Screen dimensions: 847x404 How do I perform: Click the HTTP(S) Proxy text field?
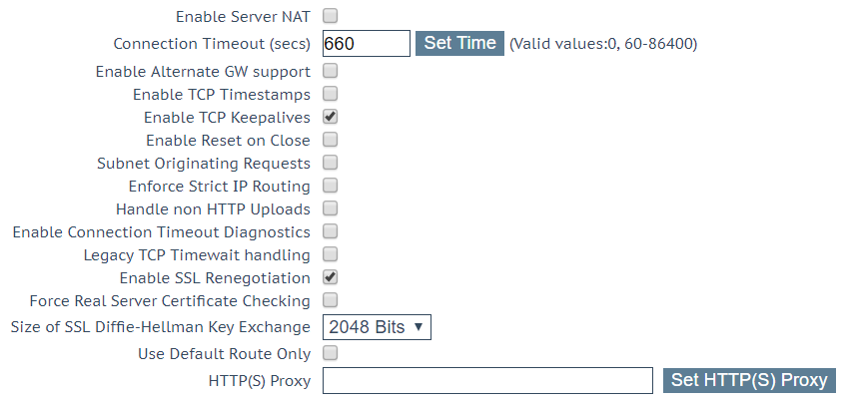(x=487, y=381)
